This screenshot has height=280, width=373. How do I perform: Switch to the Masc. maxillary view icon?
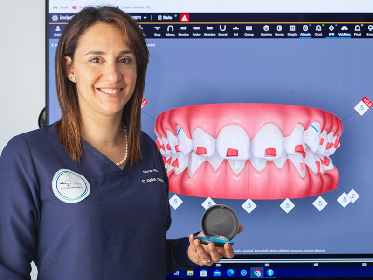[170, 31]
